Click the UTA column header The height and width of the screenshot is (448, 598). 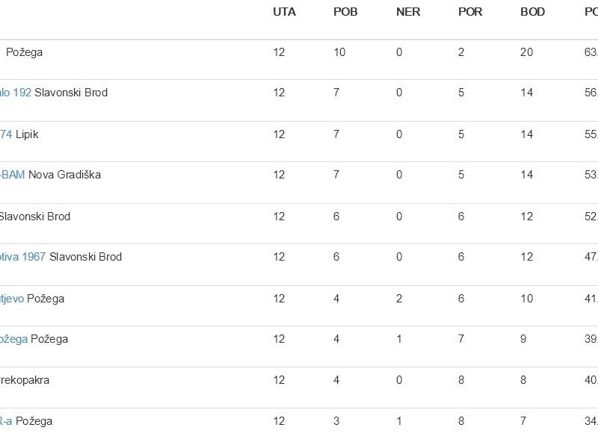click(284, 12)
